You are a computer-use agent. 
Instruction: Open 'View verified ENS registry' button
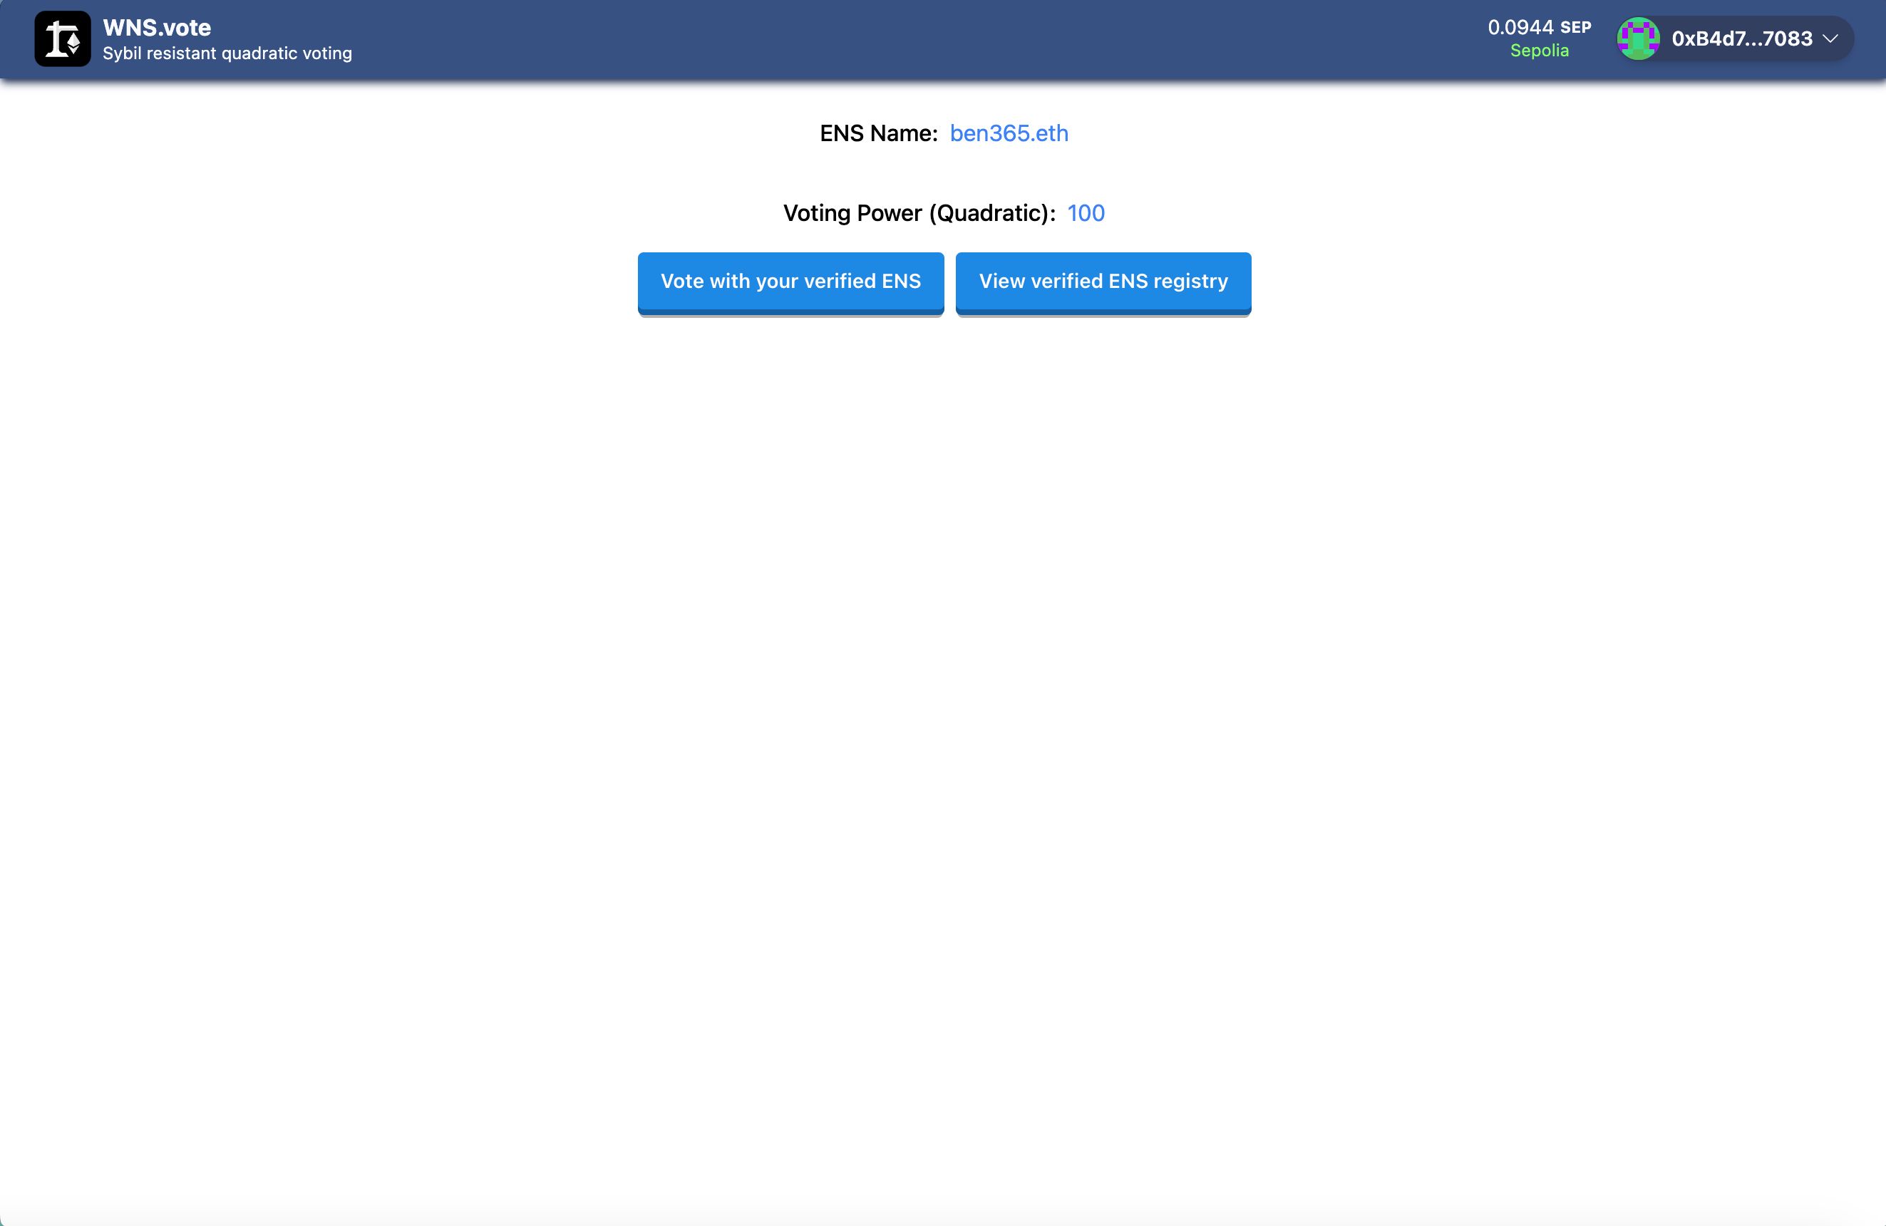(1103, 282)
